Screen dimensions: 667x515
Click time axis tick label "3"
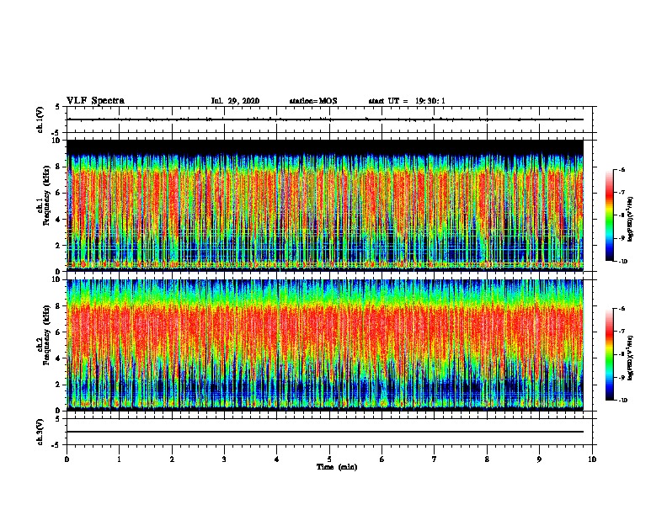click(224, 459)
